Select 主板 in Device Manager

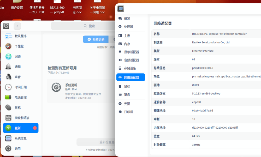131,36
